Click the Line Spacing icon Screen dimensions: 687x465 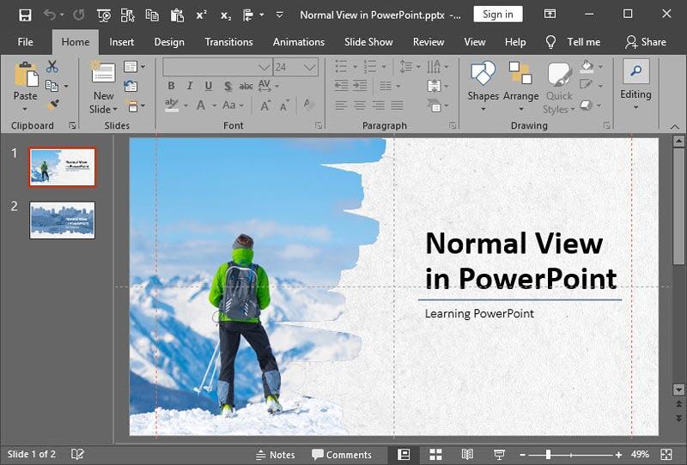[406, 67]
